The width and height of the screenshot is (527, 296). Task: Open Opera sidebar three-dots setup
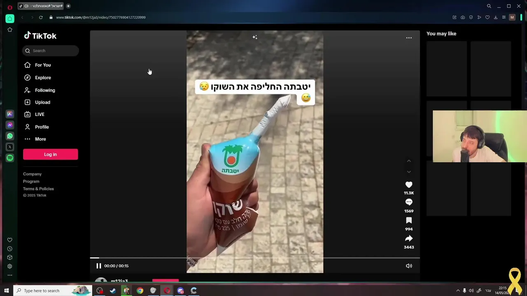coord(10,275)
